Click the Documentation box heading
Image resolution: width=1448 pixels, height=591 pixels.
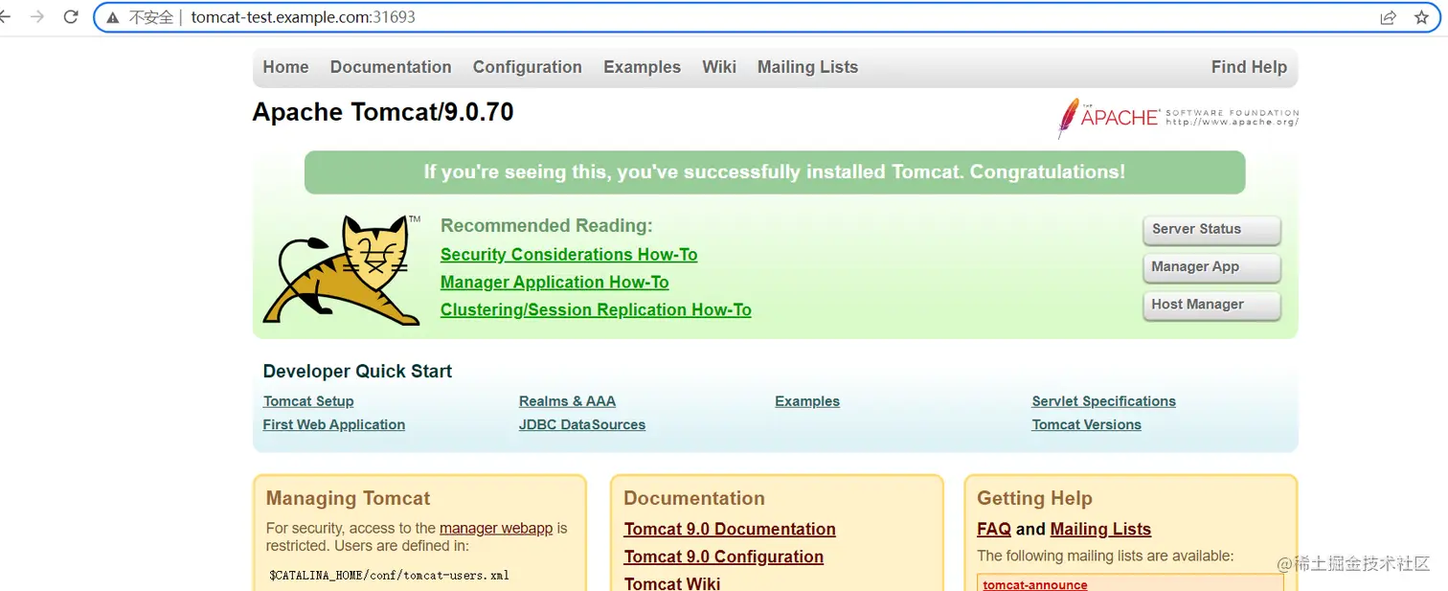point(694,498)
